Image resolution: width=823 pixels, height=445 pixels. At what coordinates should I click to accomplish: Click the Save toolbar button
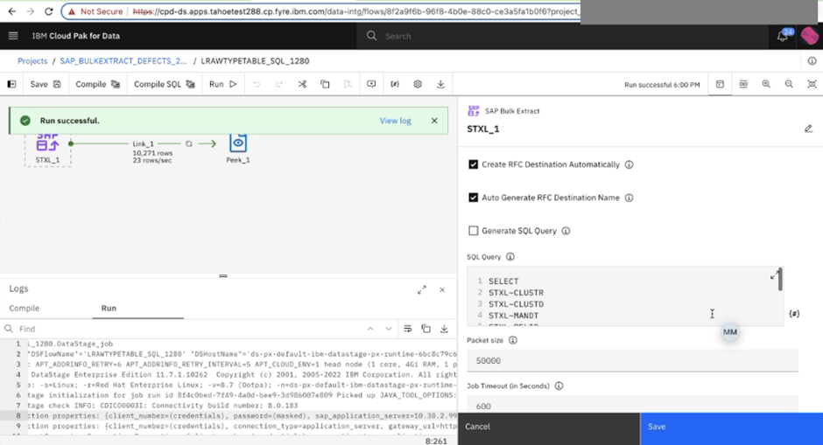point(46,84)
